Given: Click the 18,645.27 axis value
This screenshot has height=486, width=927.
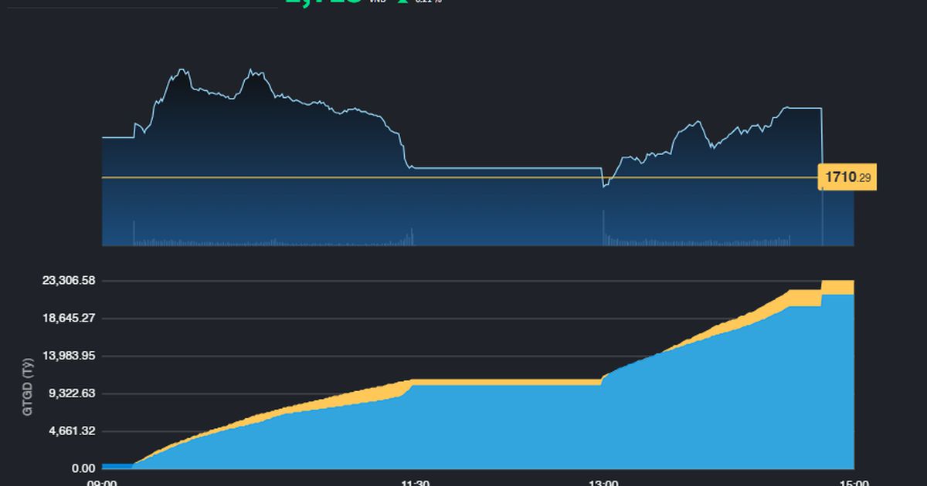Looking at the screenshot, I should 69,318.
